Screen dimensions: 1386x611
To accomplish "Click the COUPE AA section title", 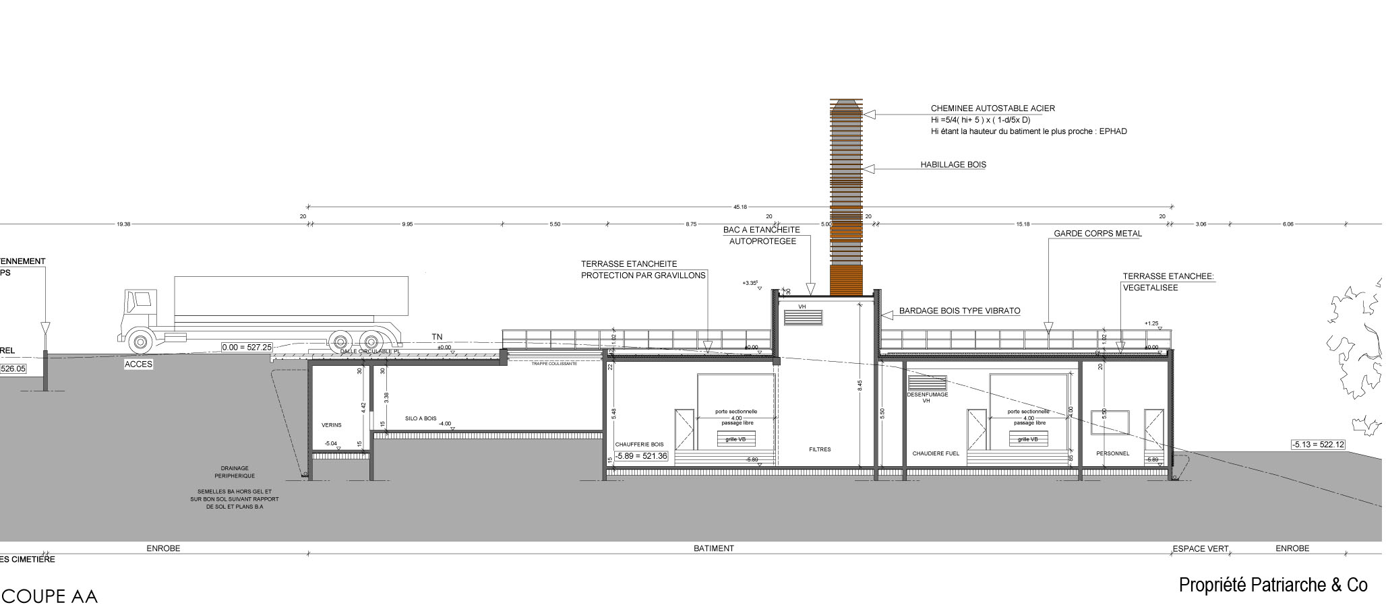I will click(50, 597).
